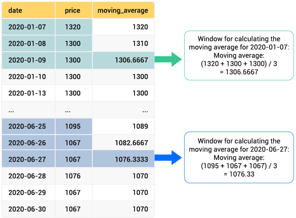Pick moving_average 1070 in the 2020-06-29 row
Viewport: 296px width, 218px height.
point(124,192)
